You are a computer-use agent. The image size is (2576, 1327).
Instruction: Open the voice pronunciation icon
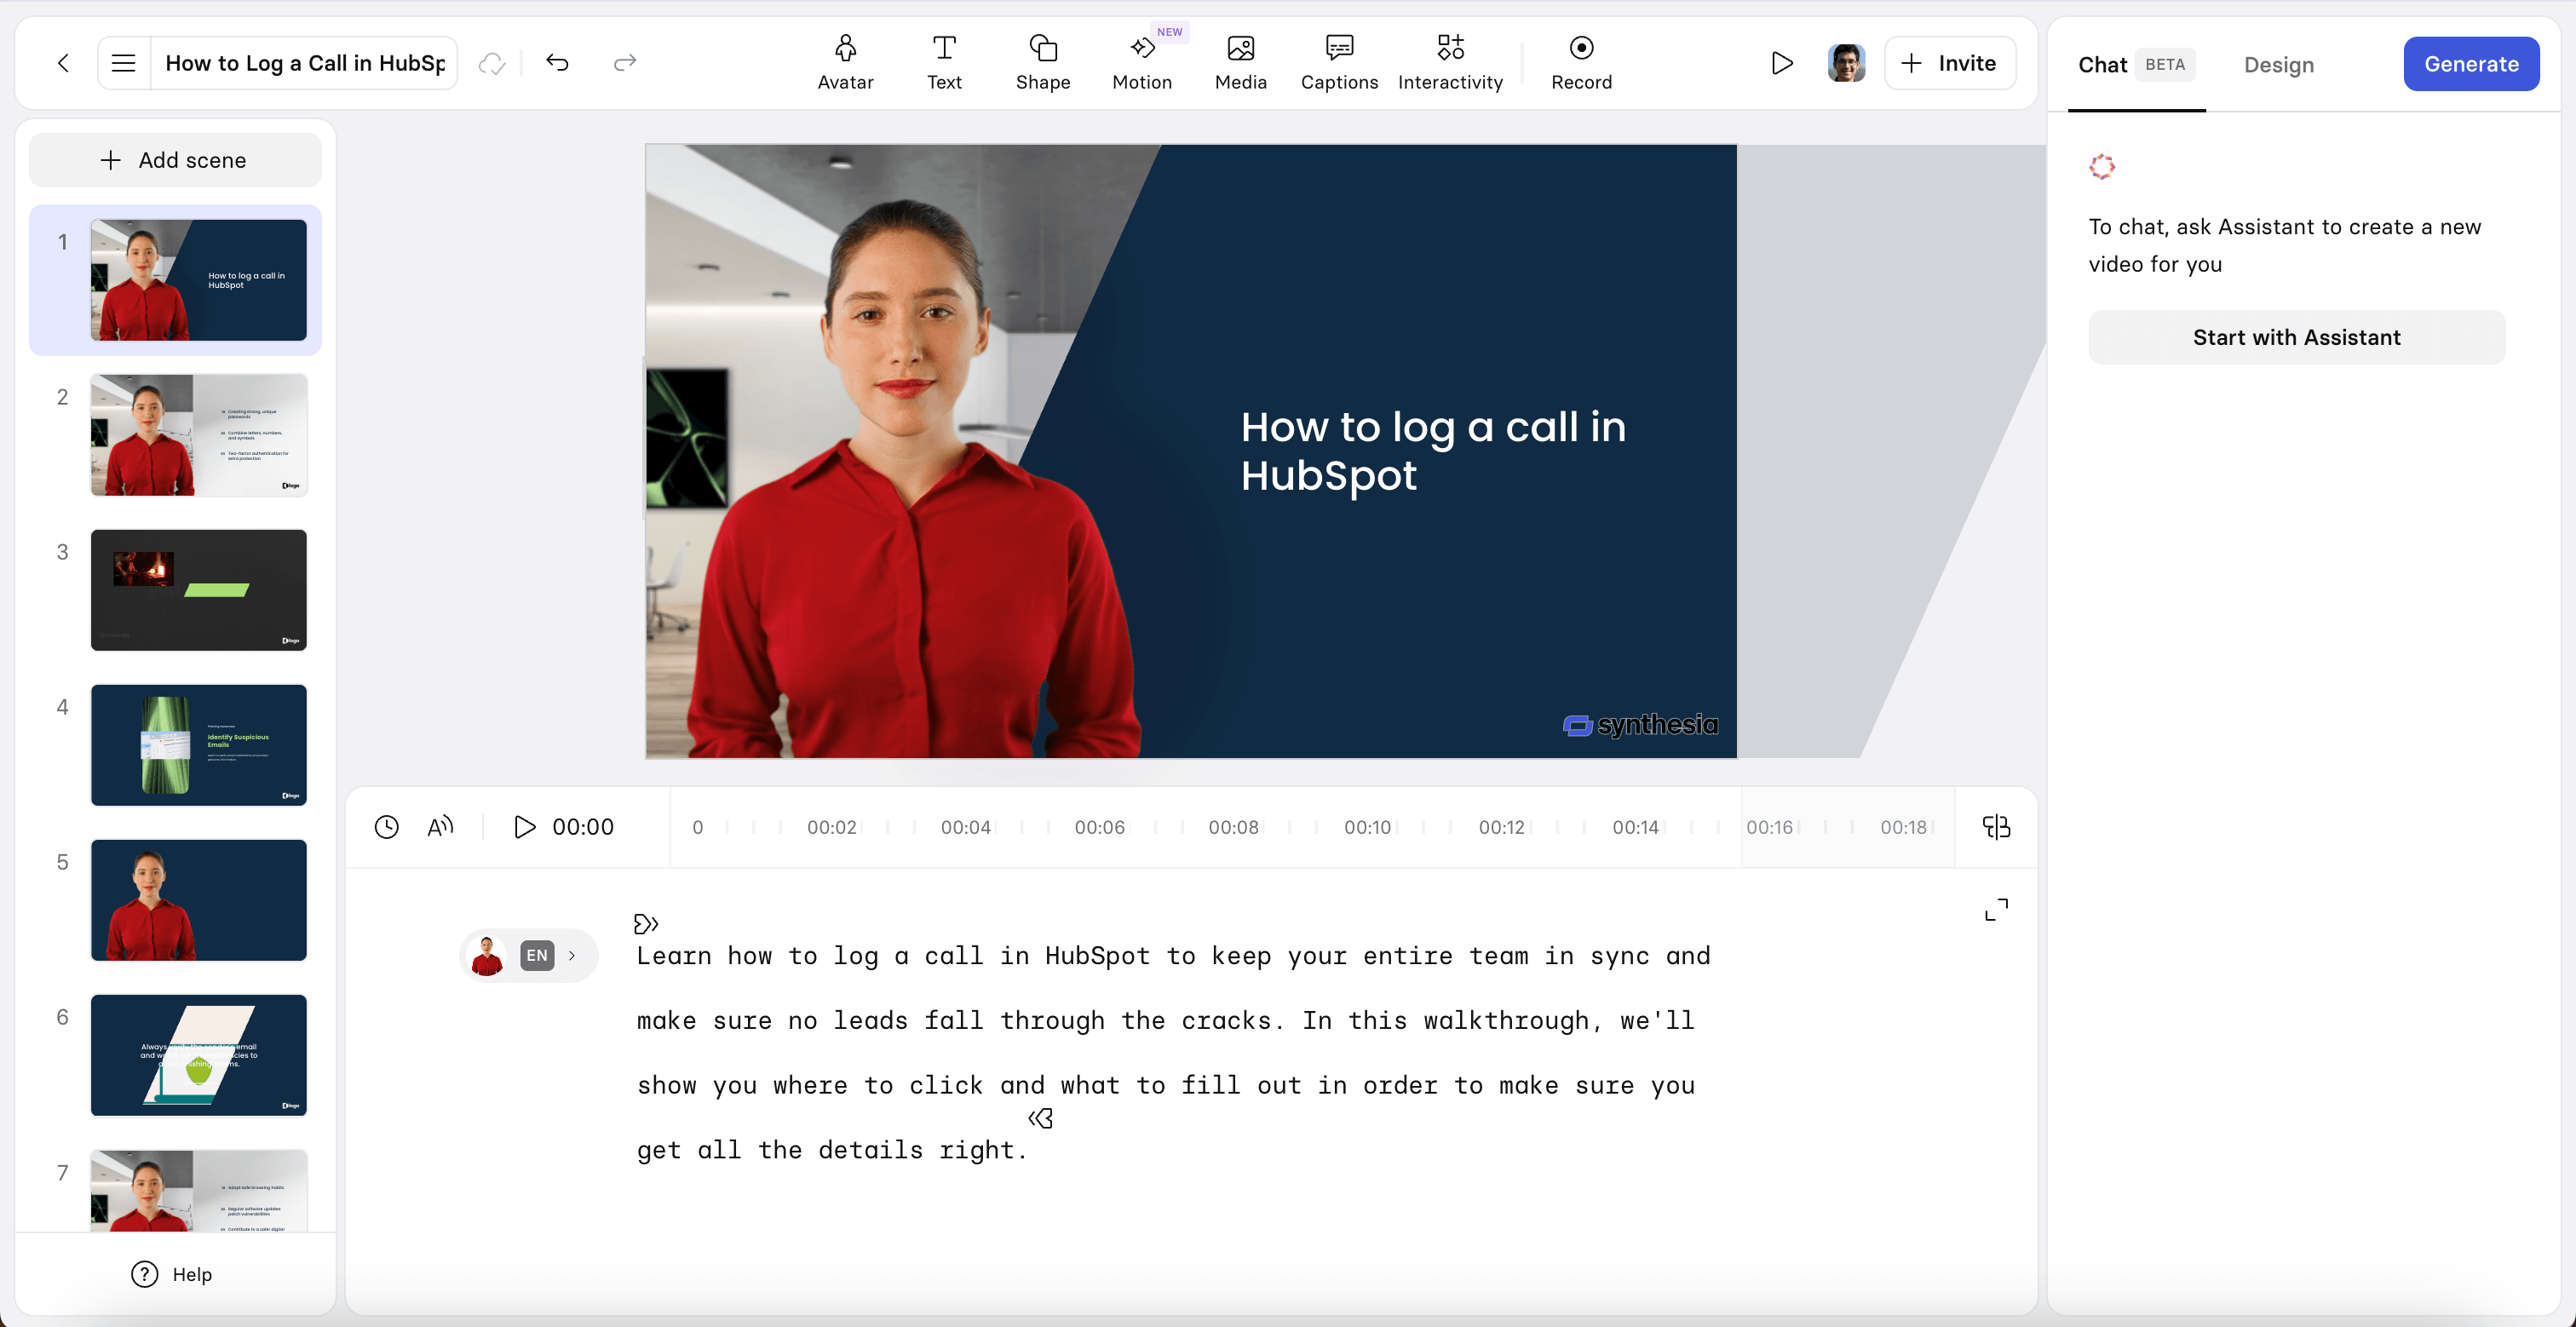440,827
